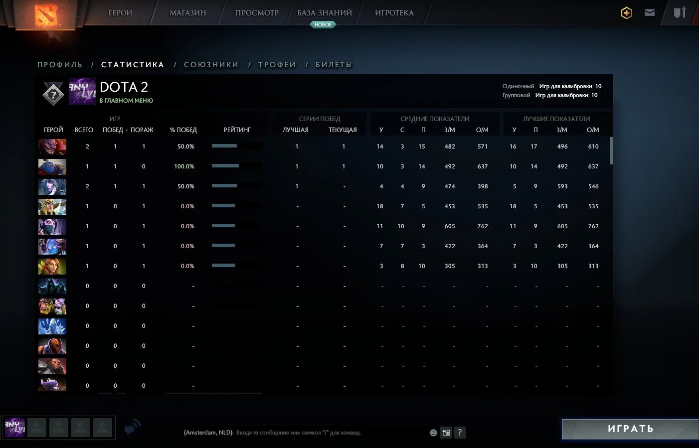Click hero portrait in row with 422 З/М
This screenshot has height=448, width=699.
coord(52,246)
